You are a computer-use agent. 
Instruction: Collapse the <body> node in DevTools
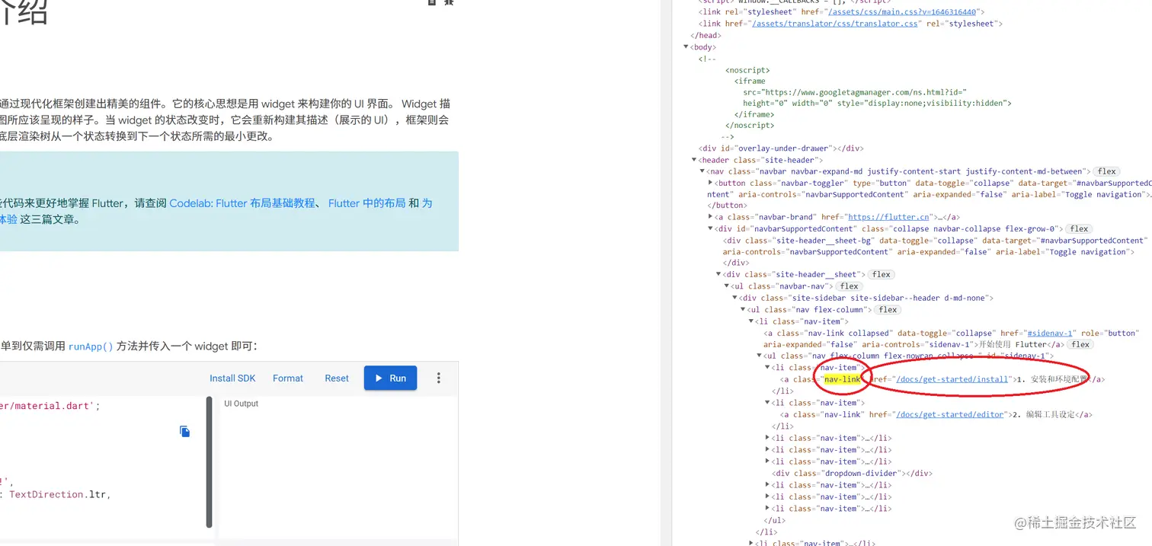[x=686, y=47]
